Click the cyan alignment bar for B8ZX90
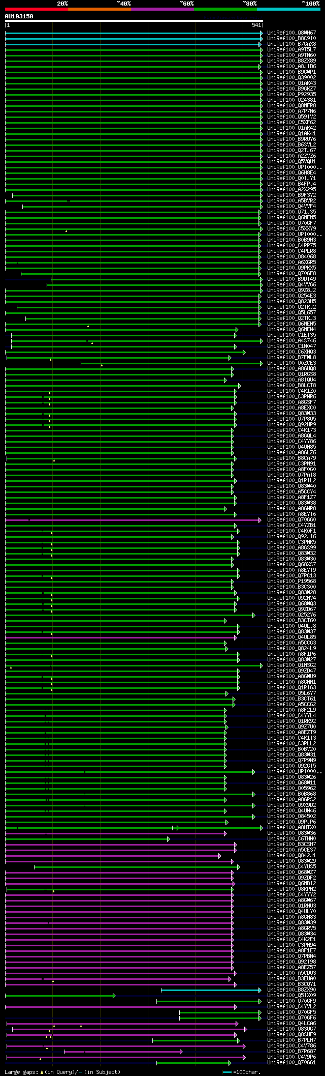Viewport: 325px width, 1076px height. click(x=211, y=990)
